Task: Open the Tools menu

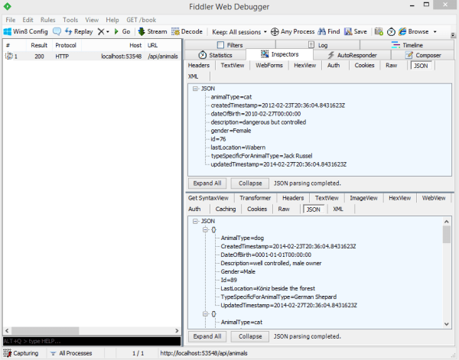Action: pos(70,20)
